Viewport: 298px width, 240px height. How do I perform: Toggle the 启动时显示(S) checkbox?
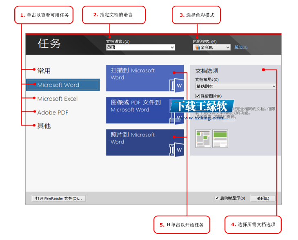(217, 198)
